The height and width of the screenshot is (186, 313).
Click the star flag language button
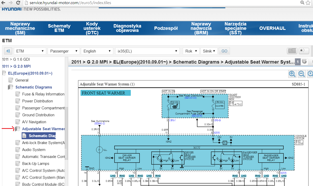pyautogui.click(x=304, y=51)
